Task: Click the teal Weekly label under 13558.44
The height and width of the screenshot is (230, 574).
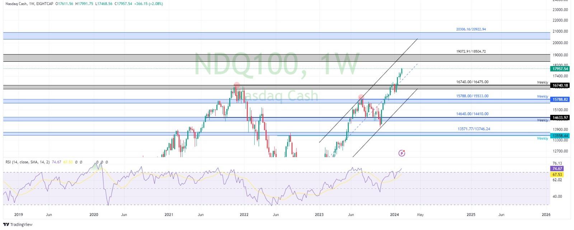Action: click(542, 139)
